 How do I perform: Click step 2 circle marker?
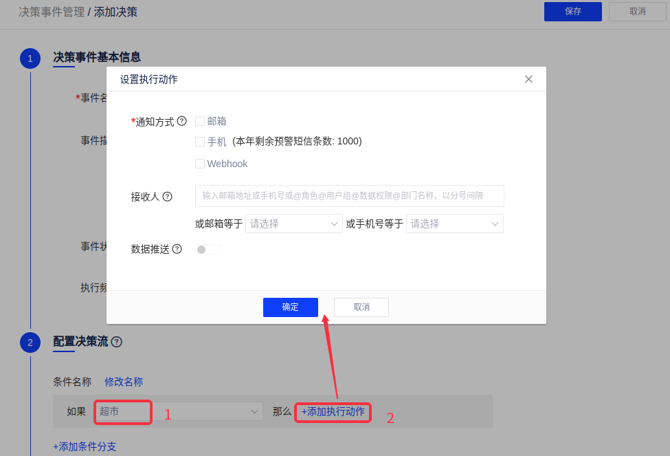30,342
